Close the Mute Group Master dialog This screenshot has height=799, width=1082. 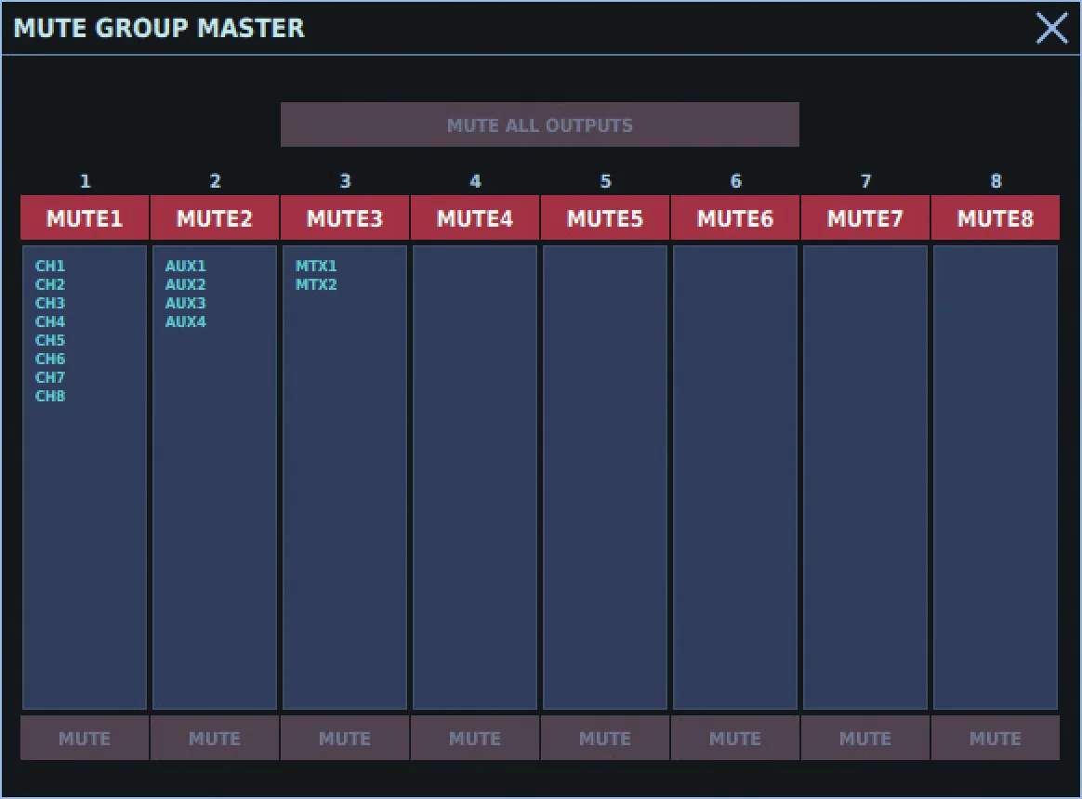point(1051,28)
